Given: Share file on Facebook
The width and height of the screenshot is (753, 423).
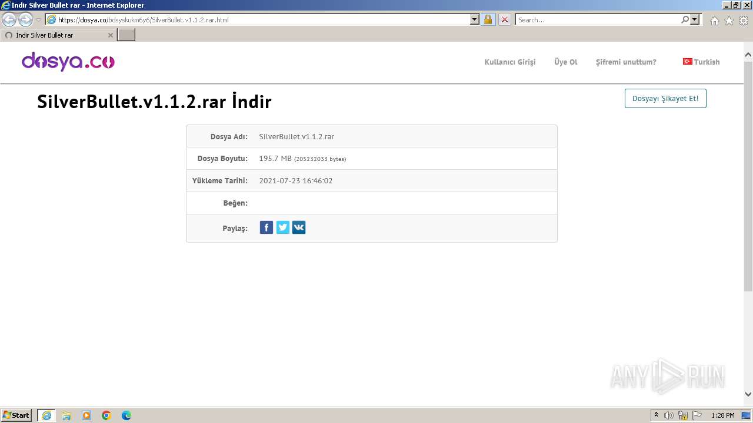Looking at the screenshot, I should point(266,227).
